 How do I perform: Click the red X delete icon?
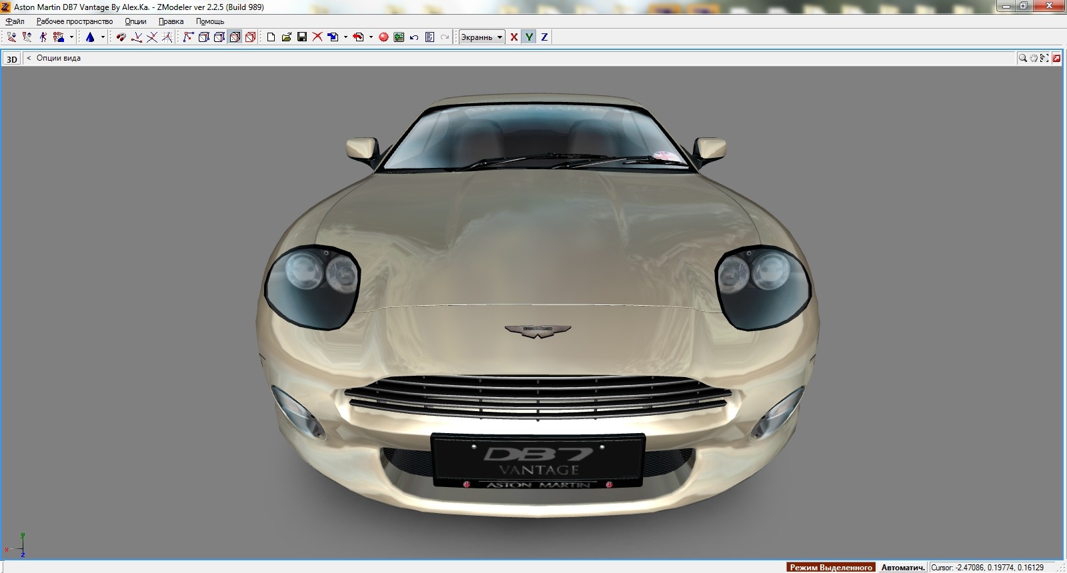pyautogui.click(x=317, y=37)
